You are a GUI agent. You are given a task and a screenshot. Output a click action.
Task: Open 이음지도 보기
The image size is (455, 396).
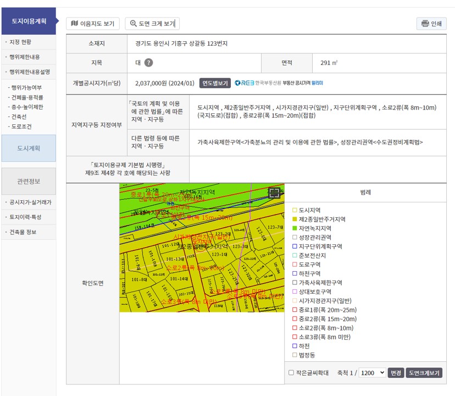[x=93, y=24]
